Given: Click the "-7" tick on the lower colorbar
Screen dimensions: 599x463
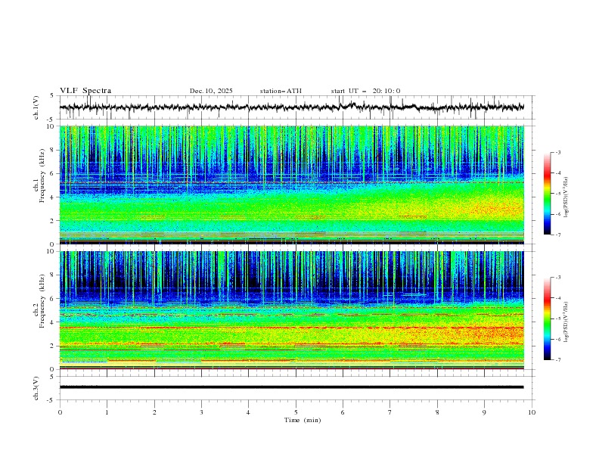Looking at the screenshot, I should pyautogui.click(x=558, y=360).
